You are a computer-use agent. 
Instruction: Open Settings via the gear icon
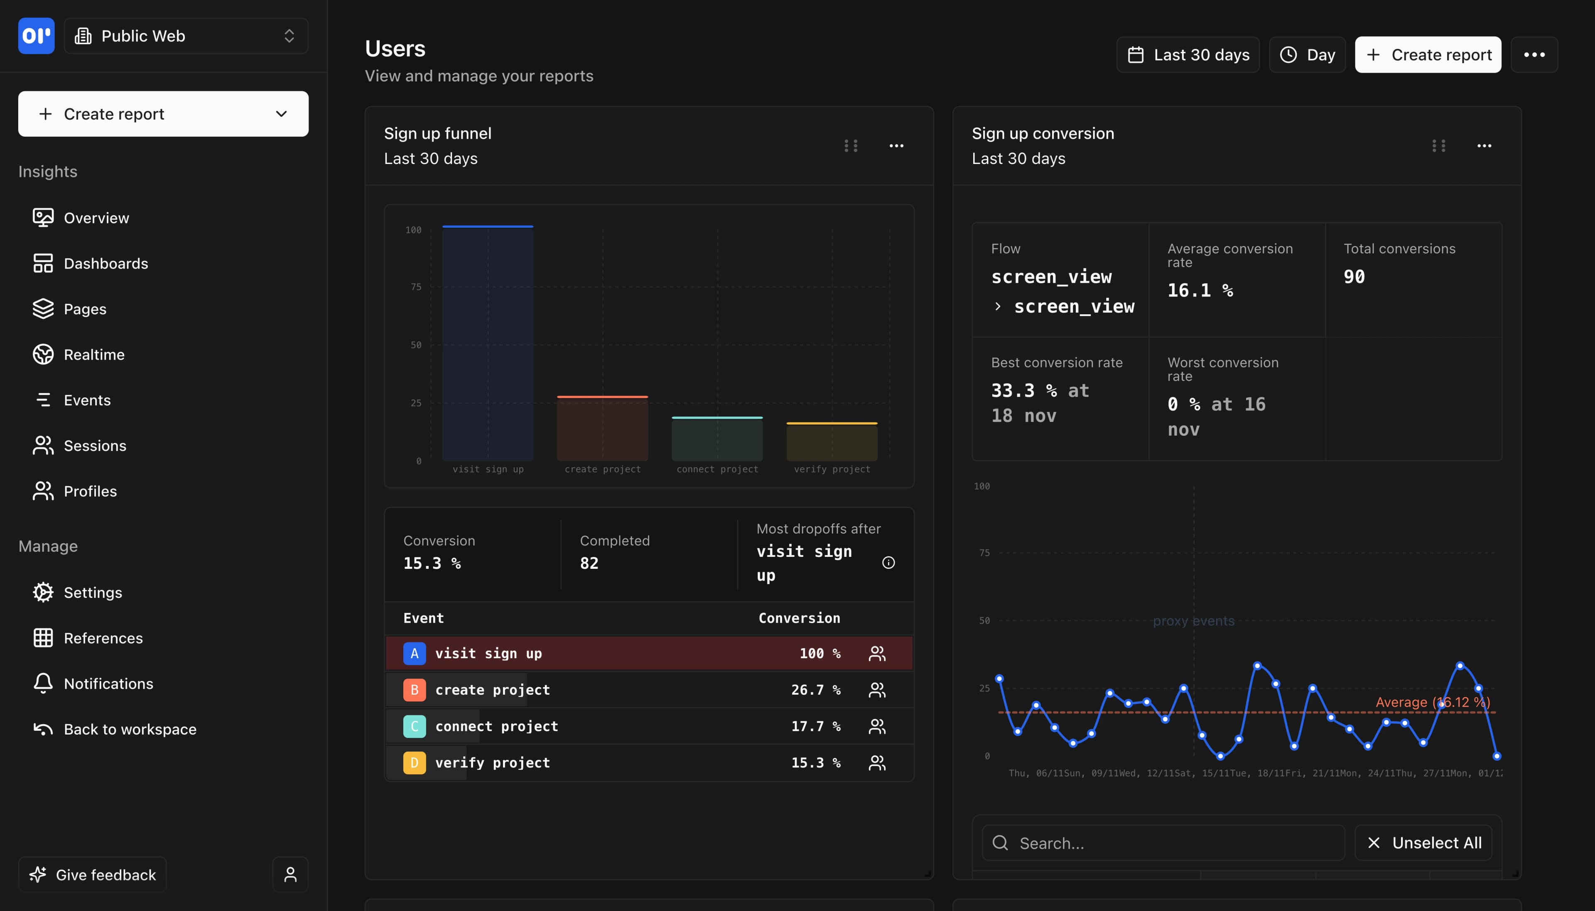point(42,592)
